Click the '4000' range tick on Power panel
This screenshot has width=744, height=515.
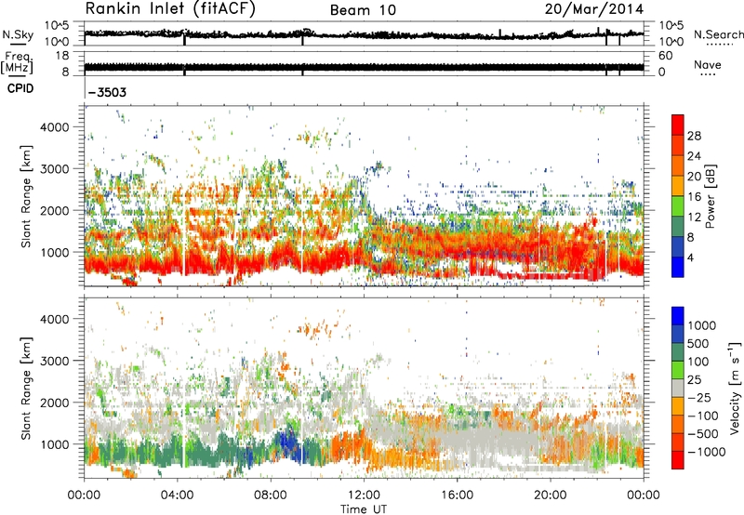(x=55, y=127)
